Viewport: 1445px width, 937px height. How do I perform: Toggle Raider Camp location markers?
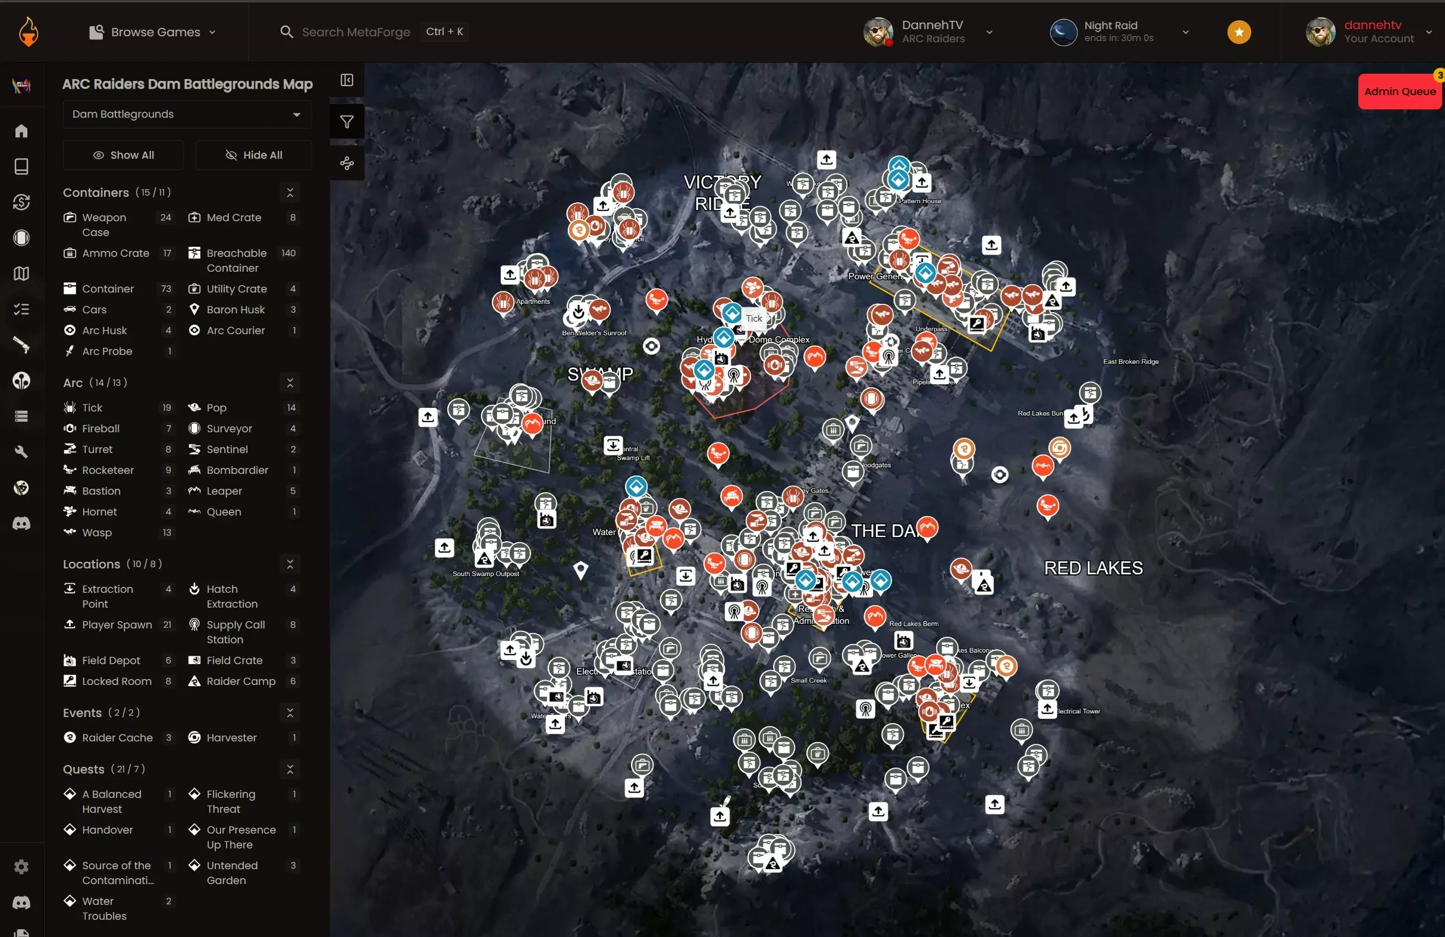click(x=240, y=681)
